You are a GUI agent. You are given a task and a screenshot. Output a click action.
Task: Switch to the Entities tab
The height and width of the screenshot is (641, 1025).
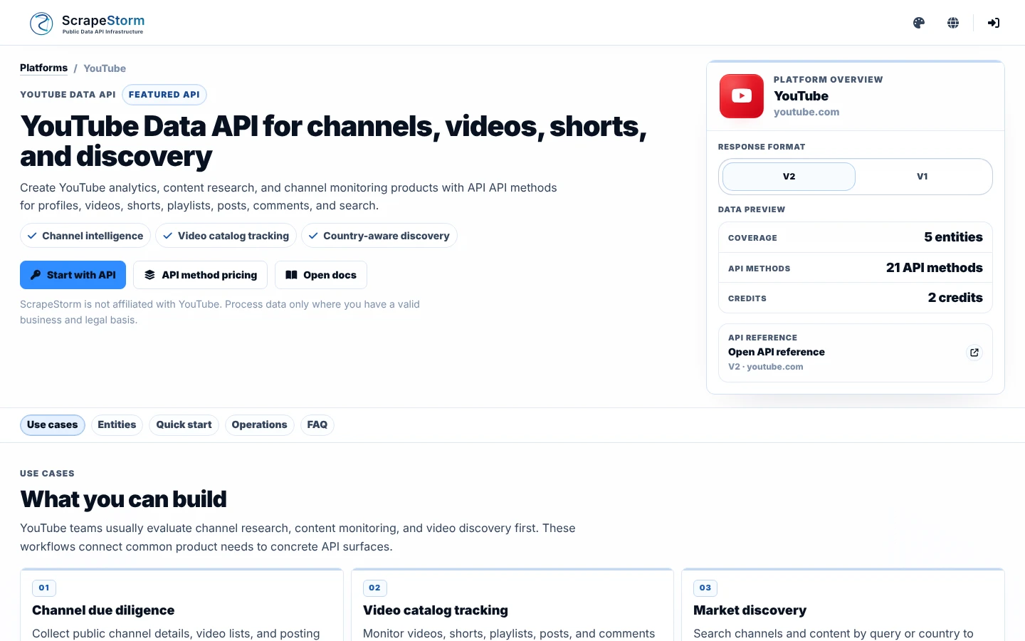click(x=117, y=425)
